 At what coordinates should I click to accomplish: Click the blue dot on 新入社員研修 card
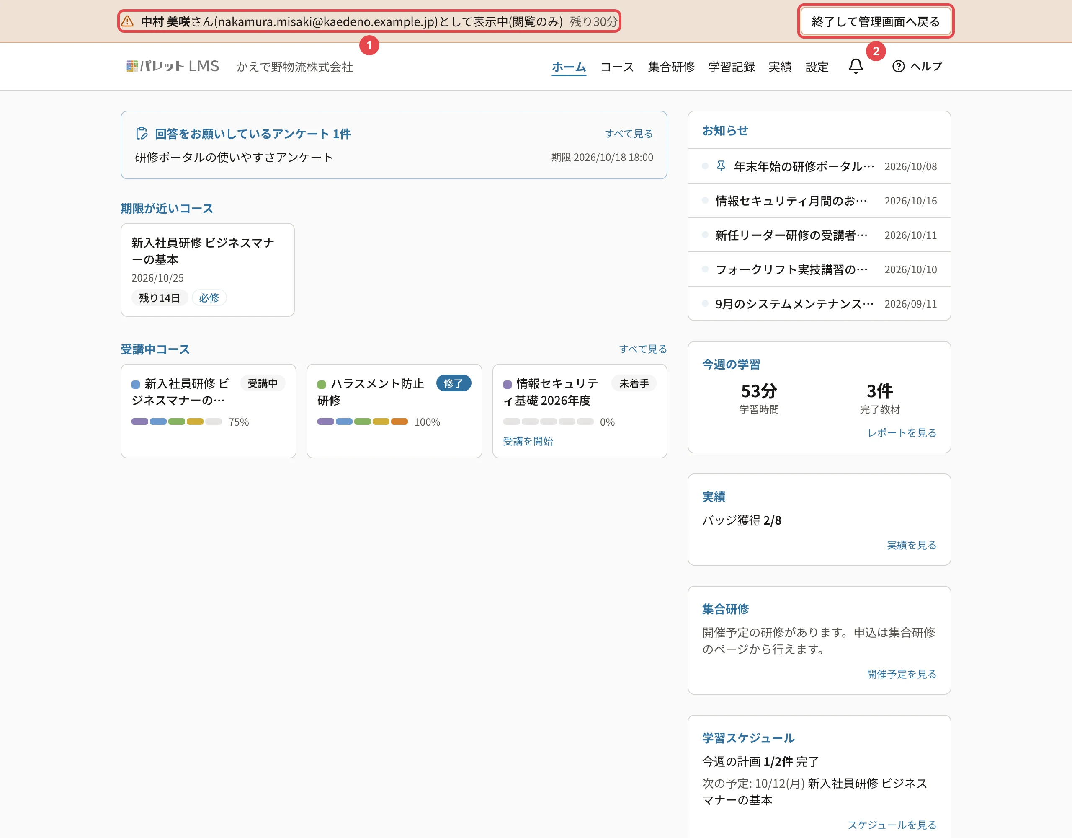pyautogui.click(x=136, y=384)
